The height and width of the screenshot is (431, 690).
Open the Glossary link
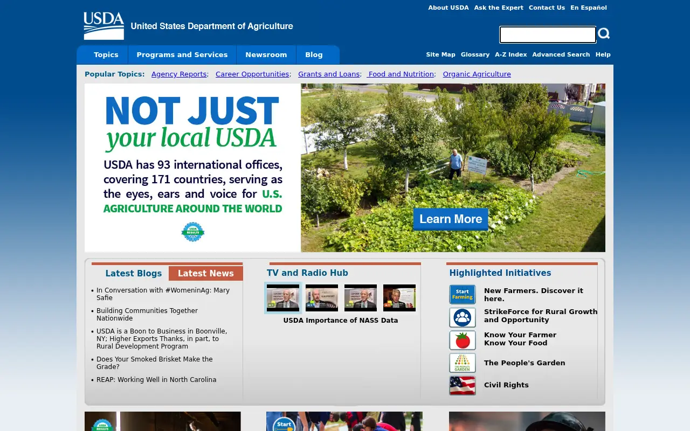click(x=475, y=54)
